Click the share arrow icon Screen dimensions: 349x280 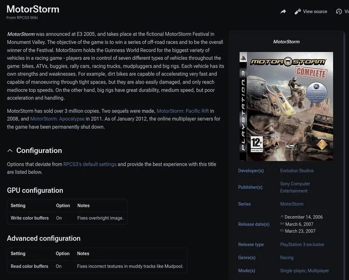pyautogui.click(x=283, y=11)
